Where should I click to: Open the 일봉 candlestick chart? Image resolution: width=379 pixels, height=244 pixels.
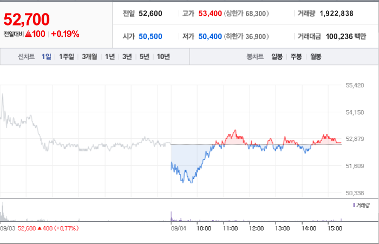[277, 57]
